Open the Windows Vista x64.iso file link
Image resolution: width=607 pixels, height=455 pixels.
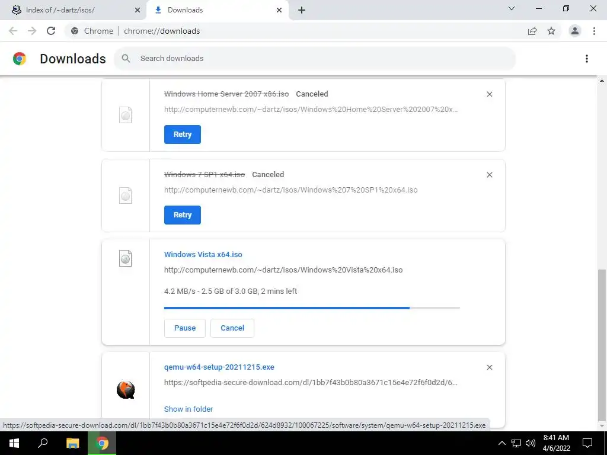point(203,255)
